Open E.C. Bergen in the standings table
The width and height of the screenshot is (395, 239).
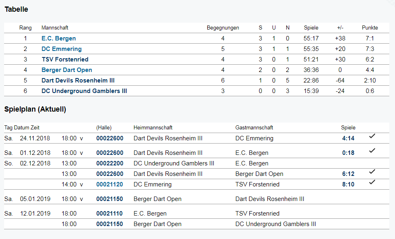(x=58, y=38)
